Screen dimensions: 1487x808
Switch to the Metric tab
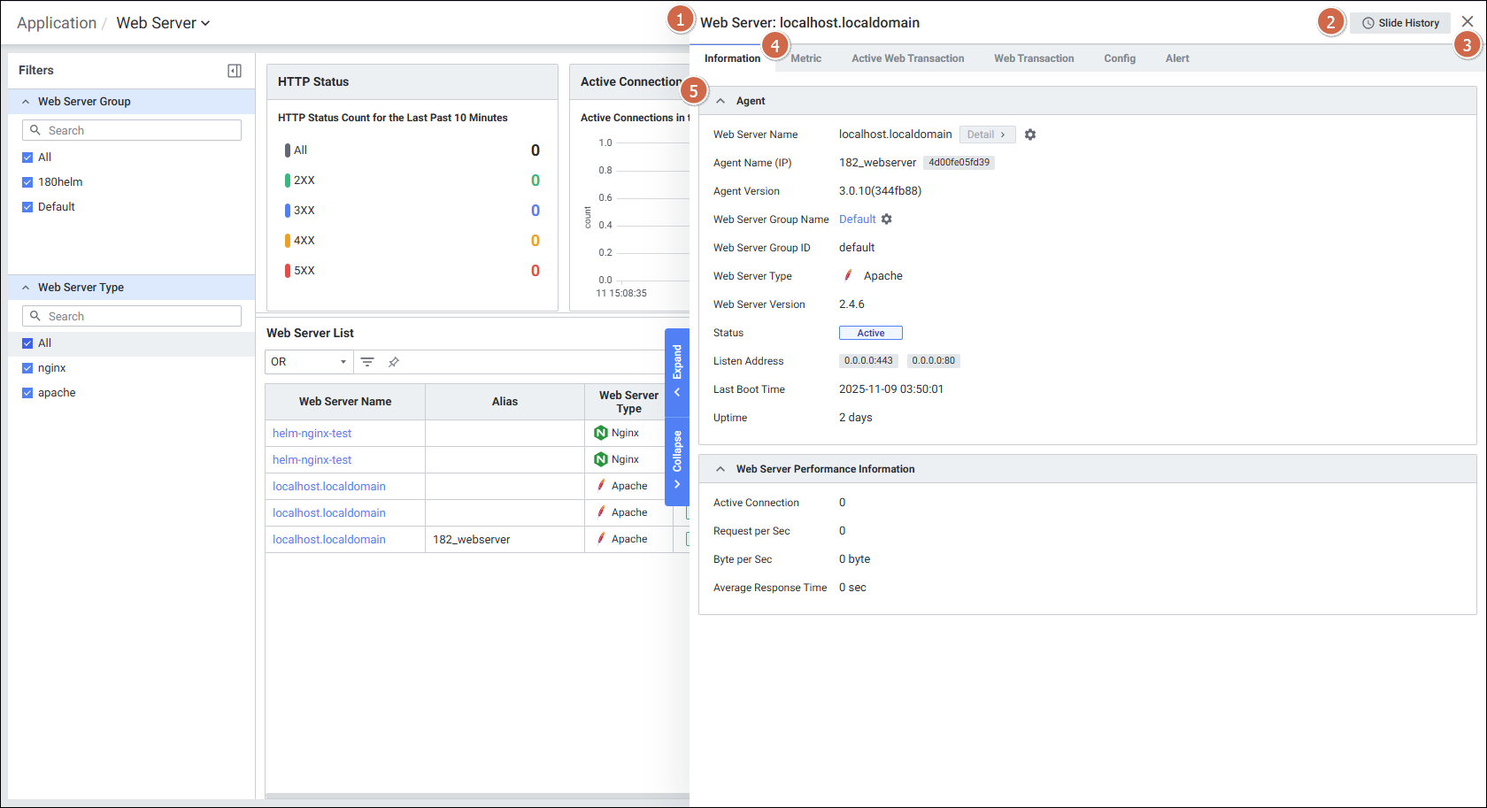(x=805, y=58)
